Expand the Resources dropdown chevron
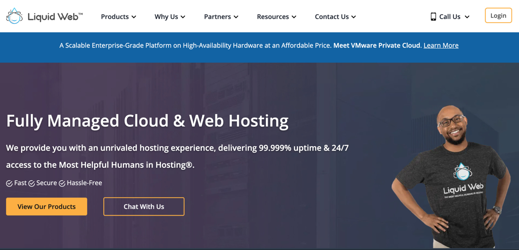Image resolution: width=519 pixels, height=250 pixels. pos(294,17)
